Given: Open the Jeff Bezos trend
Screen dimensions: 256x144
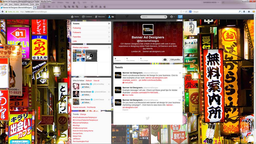Looking at the screenshot, I should click(x=76, y=139).
